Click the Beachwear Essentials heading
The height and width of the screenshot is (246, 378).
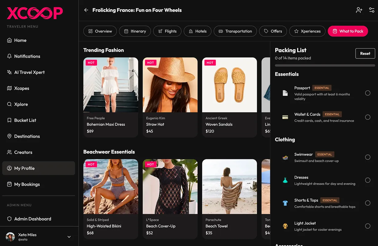[109, 152]
